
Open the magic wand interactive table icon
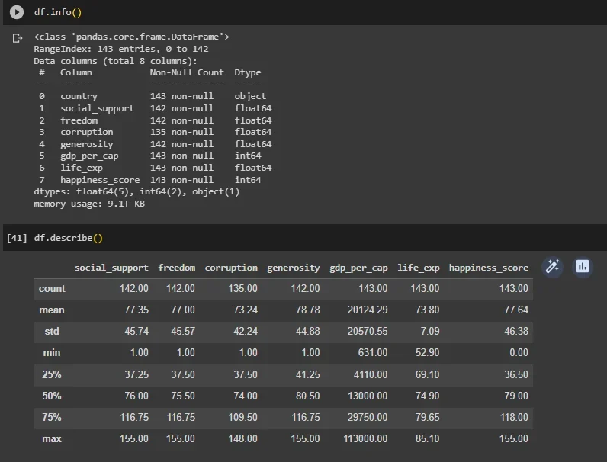[x=552, y=267]
